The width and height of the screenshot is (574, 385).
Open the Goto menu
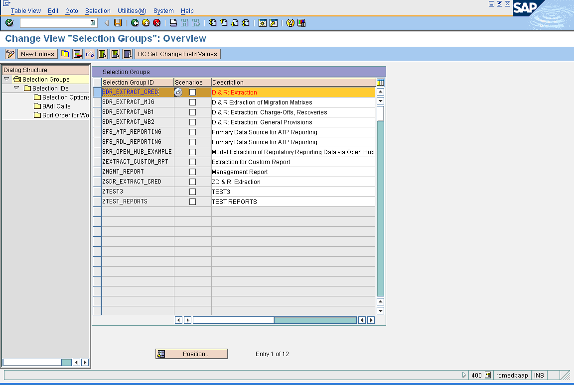[71, 10]
